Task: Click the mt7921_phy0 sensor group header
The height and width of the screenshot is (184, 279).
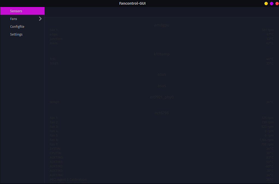Action: [x=162, y=97]
